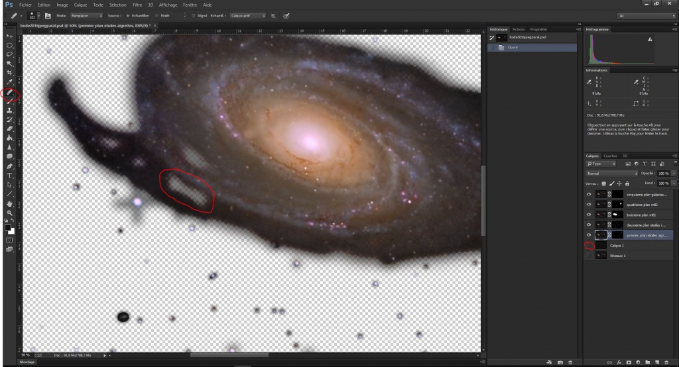
Task: Select the Eyedropper tool
Action: [x=9, y=81]
